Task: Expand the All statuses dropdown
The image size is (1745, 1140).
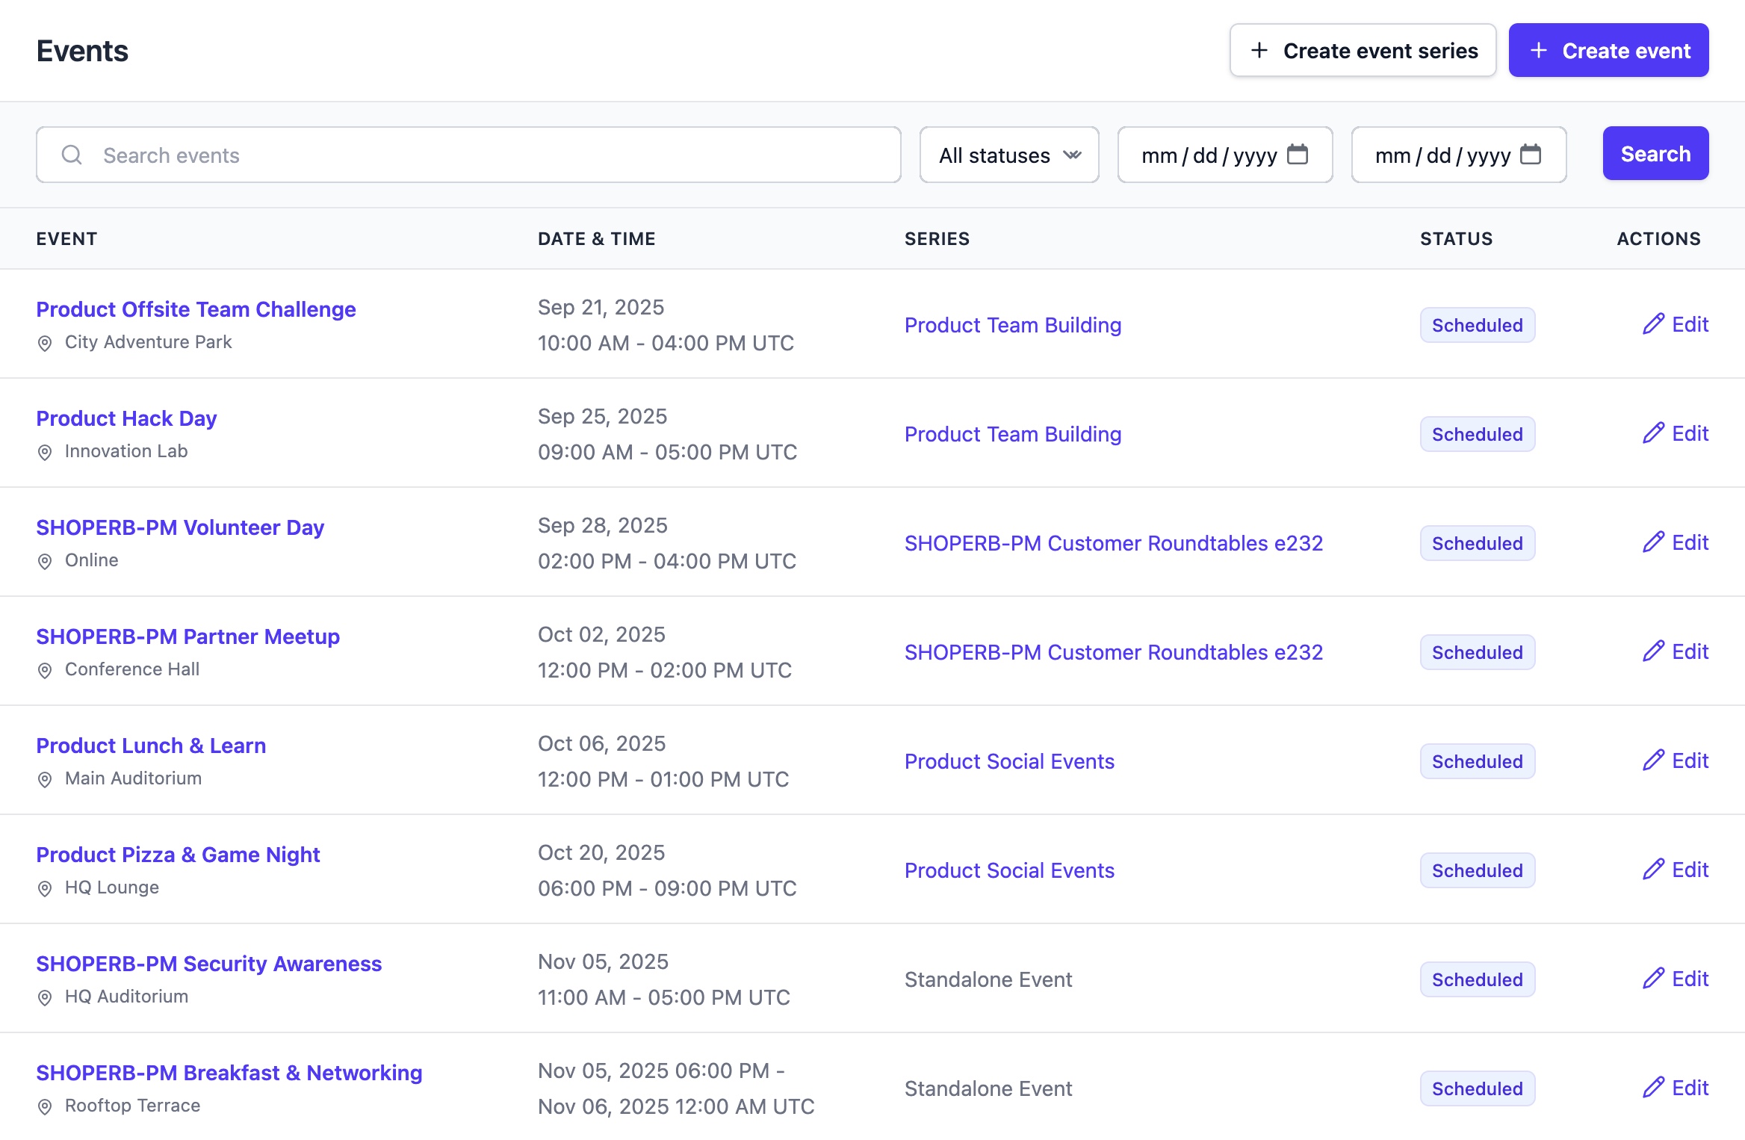Action: [1008, 155]
